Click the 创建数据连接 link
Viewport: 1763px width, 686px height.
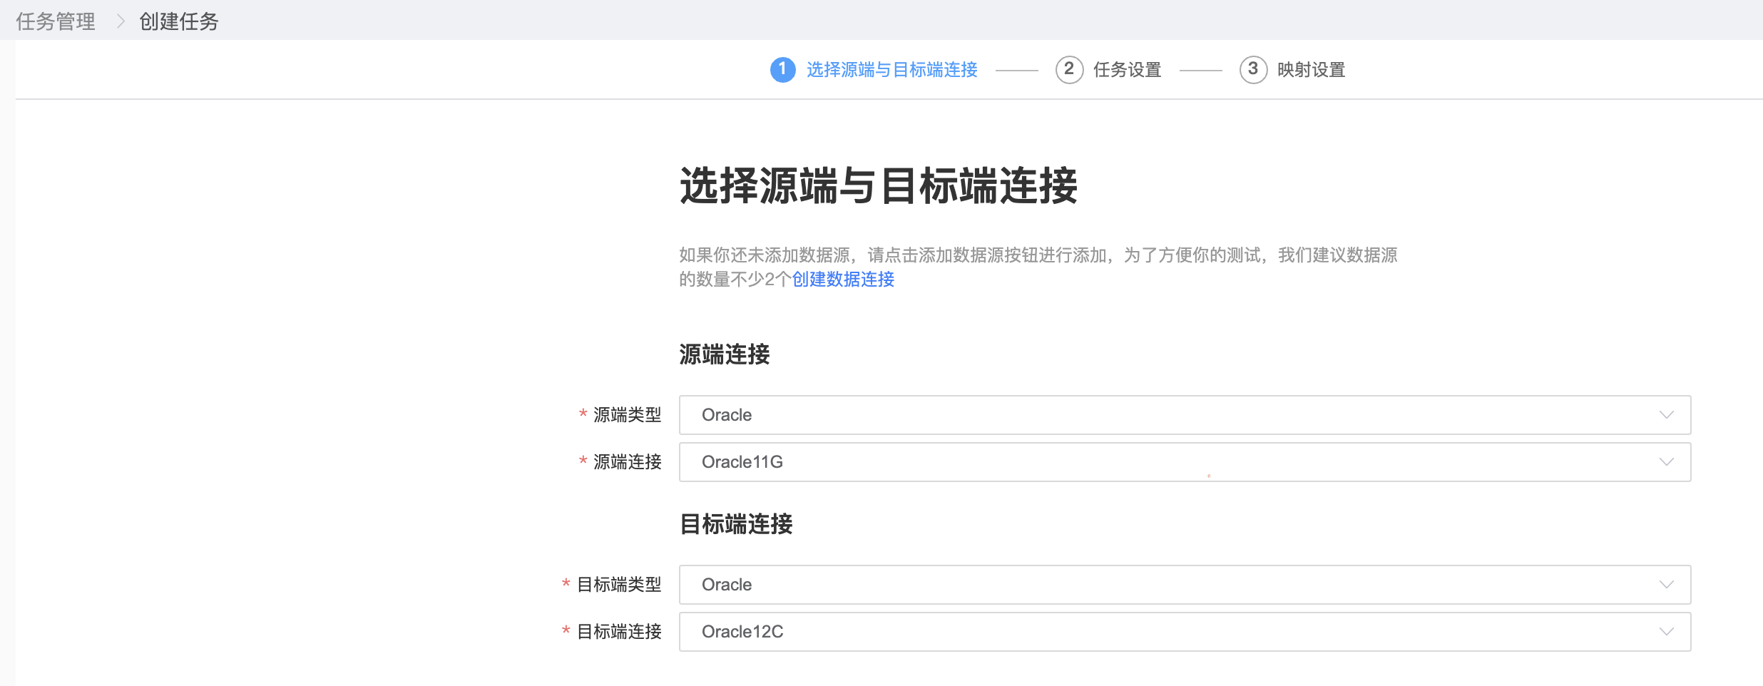[842, 280]
